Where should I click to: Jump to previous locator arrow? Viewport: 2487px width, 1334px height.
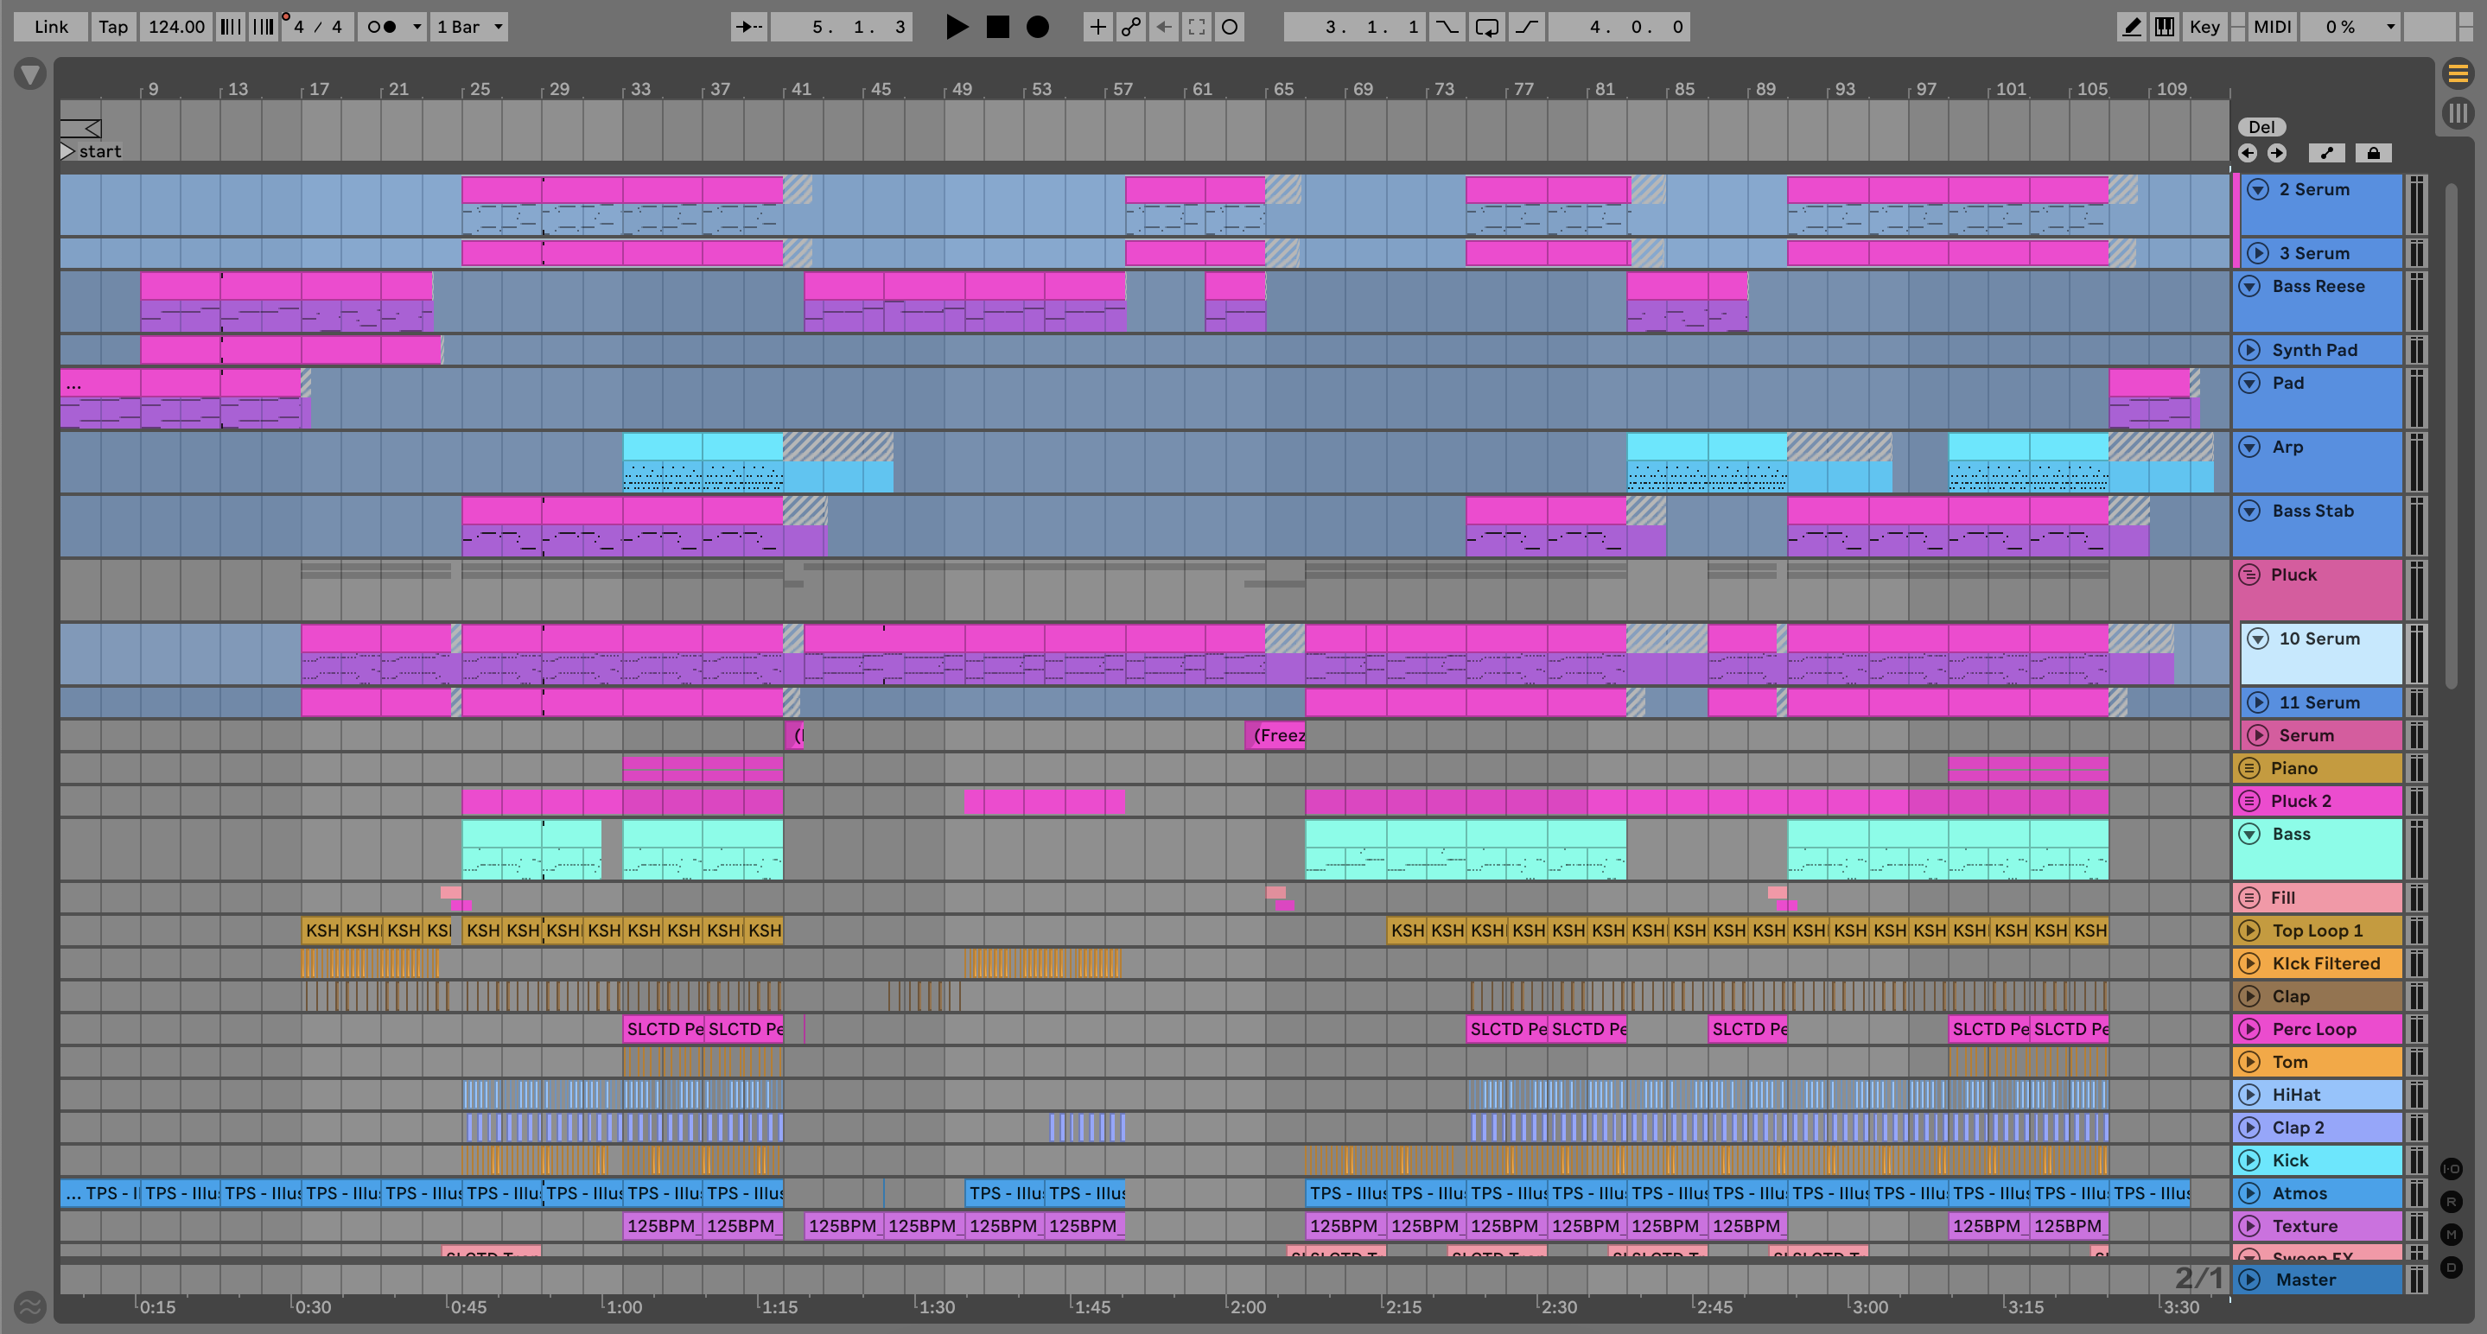click(x=2248, y=153)
